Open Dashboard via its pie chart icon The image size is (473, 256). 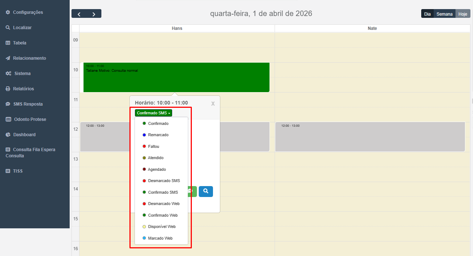[x=8, y=135]
